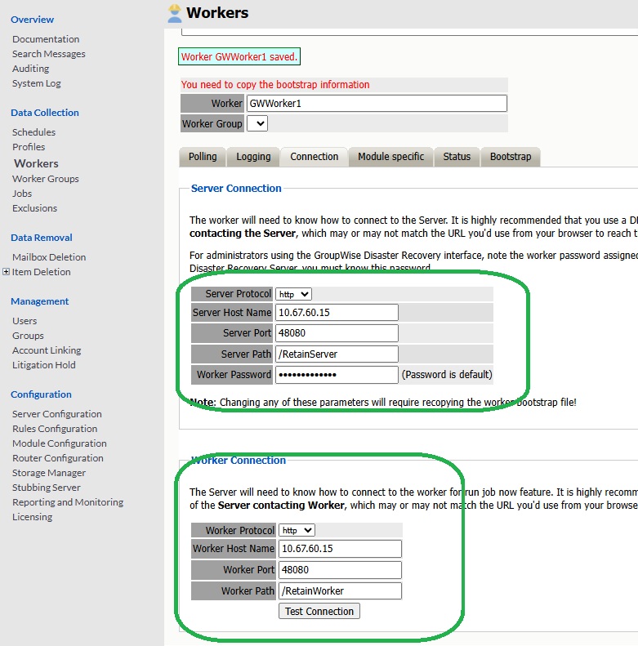Click the 'Worker GWWorker1 saved.' message

(x=239, y=56)
